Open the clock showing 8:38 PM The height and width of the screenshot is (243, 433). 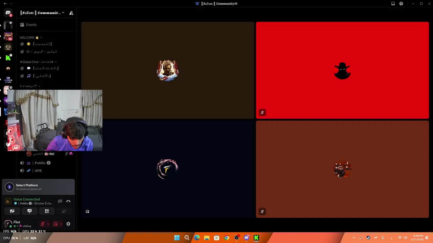pos(417,238)
